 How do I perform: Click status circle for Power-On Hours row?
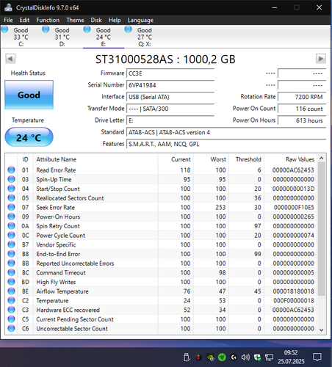click(11, 217)
